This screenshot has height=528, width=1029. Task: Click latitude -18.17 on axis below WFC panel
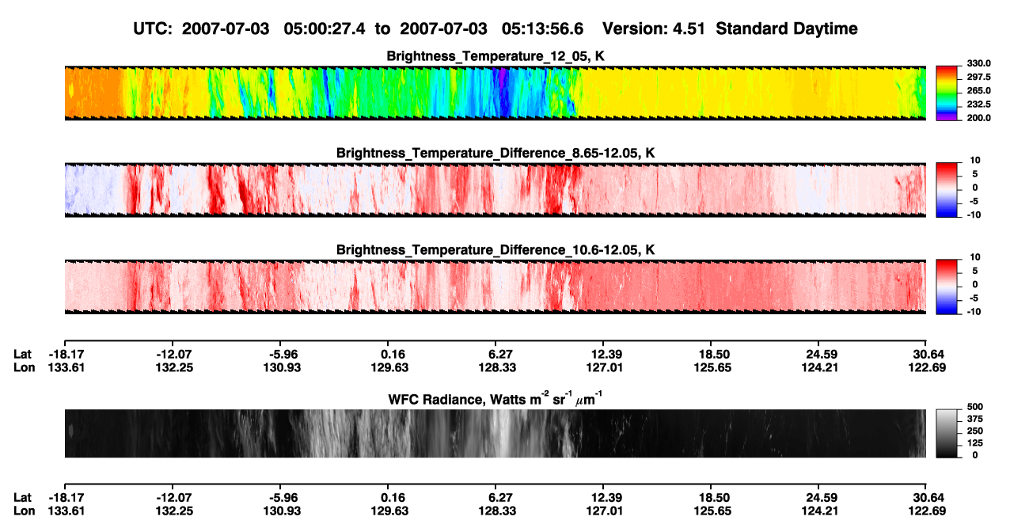click(65, 498)
